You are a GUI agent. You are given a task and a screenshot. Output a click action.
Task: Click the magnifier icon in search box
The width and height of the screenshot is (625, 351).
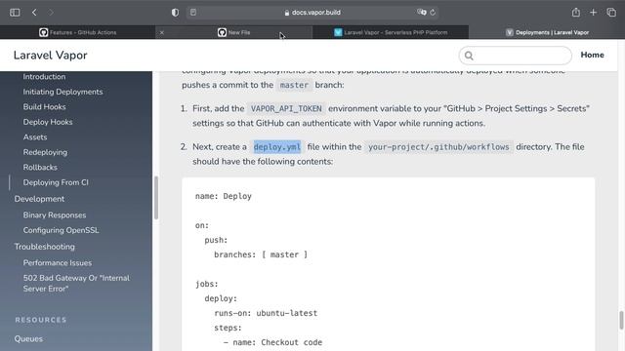[x=469, y=56]
